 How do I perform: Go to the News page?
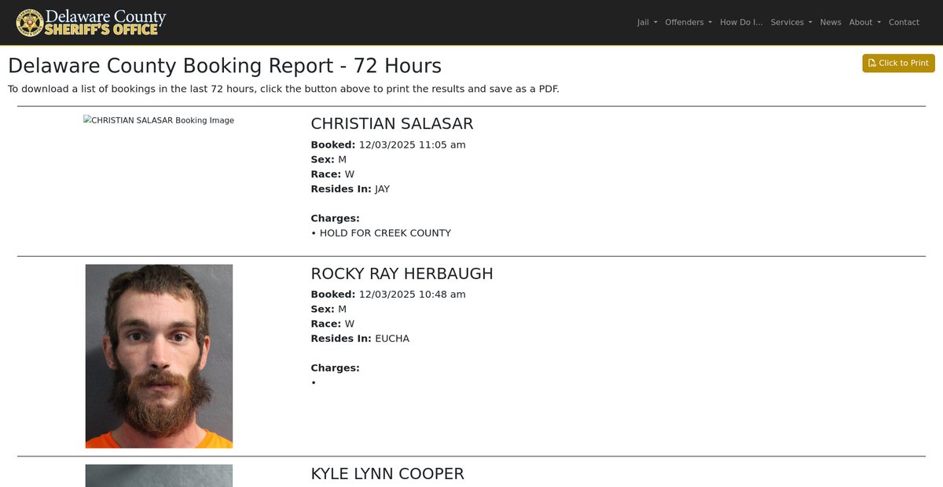tap(831, 22)
